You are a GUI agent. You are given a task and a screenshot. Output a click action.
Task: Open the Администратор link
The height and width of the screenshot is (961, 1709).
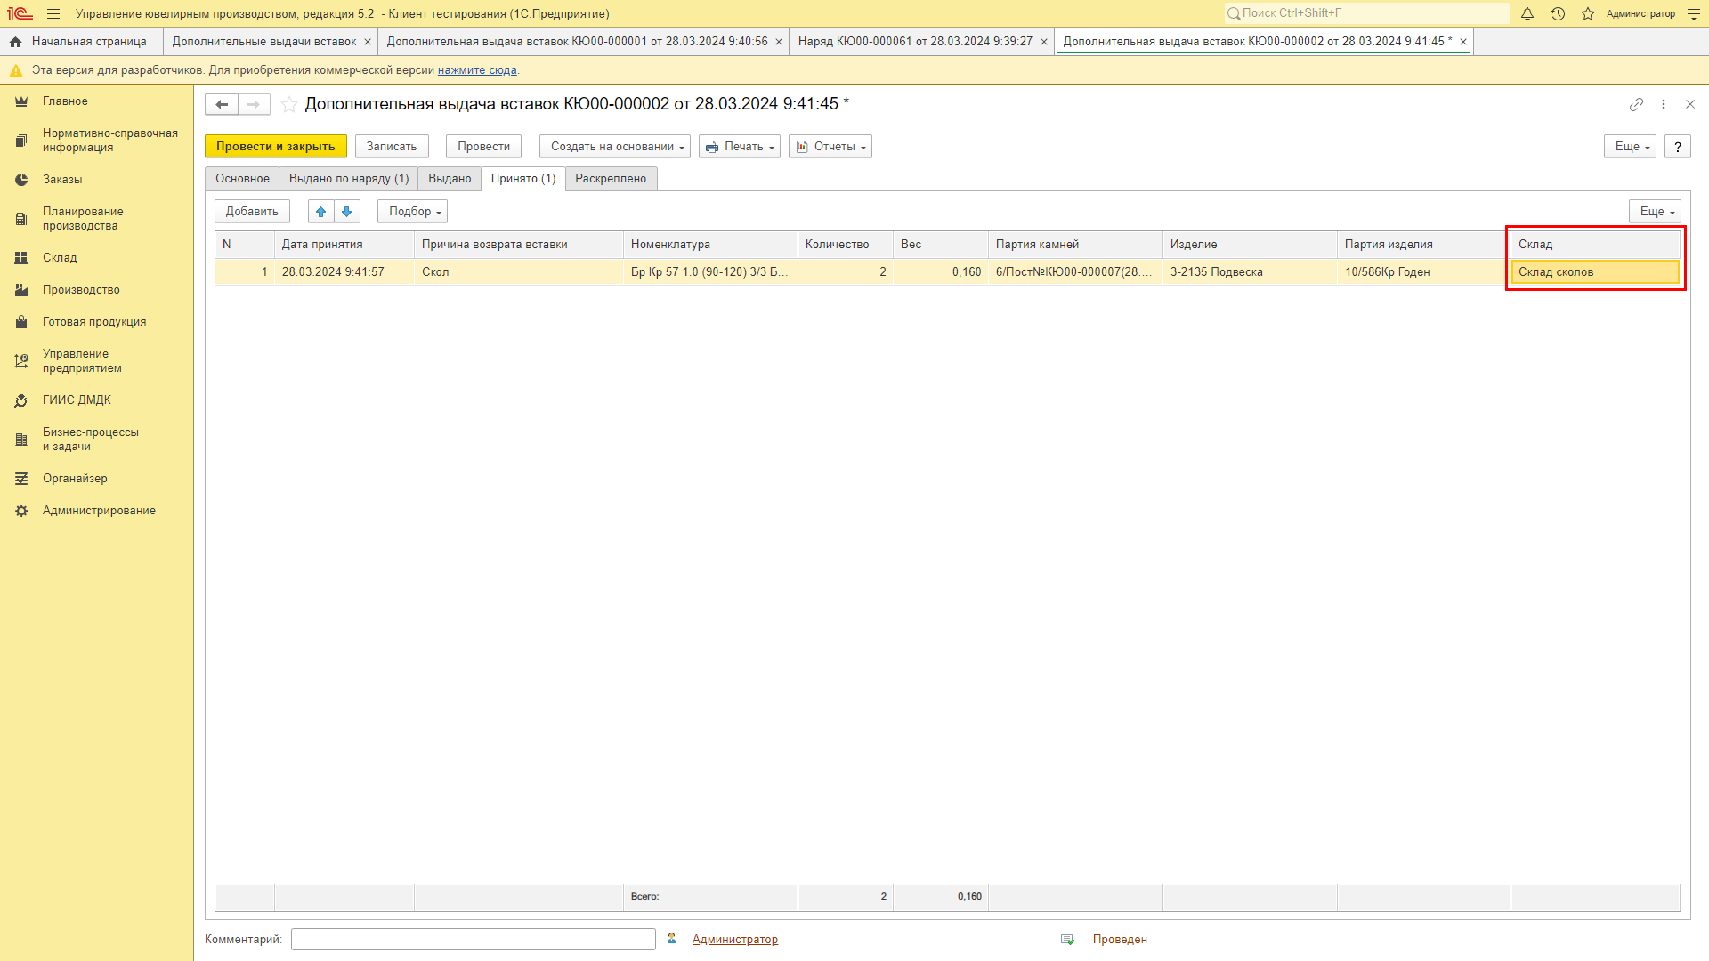(735, 940)
